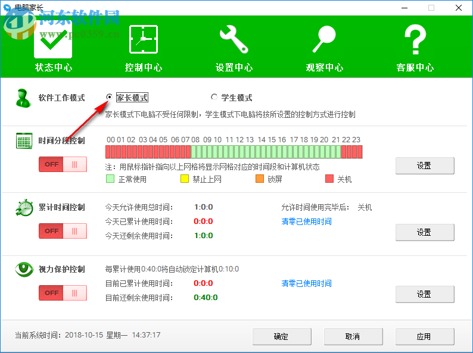Click the 今天已累计使用时间 red 0:0:0 value
Viewport: 473px width, 353px height.
203,221
